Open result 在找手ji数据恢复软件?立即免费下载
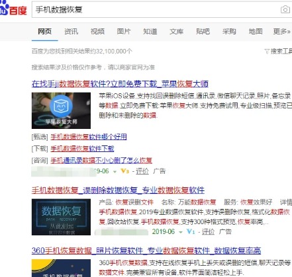The height and width of the screenshot is (277, 292). [x=120, y=84]
